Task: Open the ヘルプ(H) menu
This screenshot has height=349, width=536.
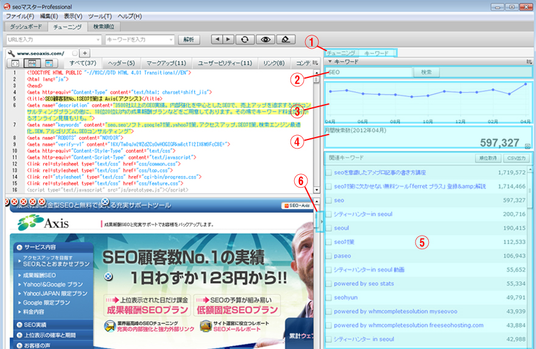Action: (x=130, y=16)
